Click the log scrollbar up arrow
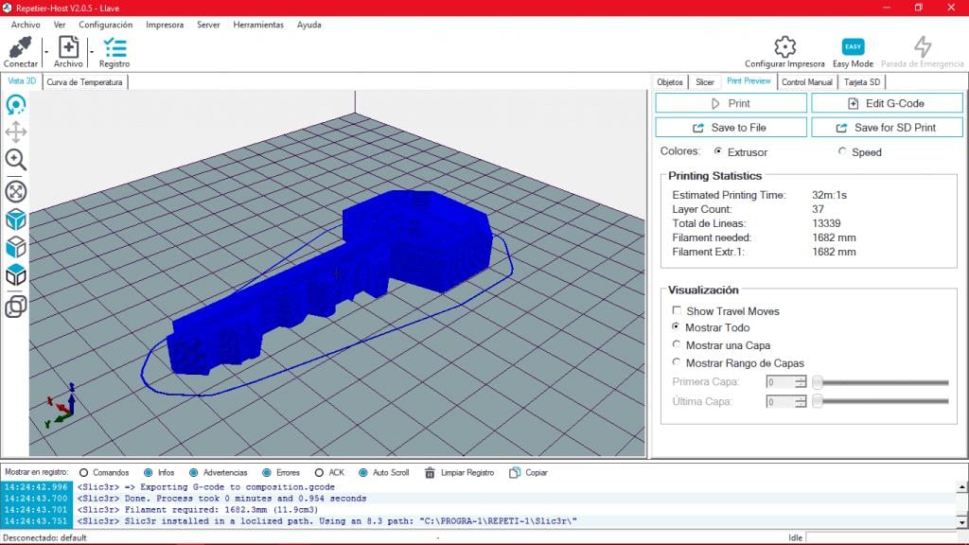969x545 pixels. click(962, 487)
